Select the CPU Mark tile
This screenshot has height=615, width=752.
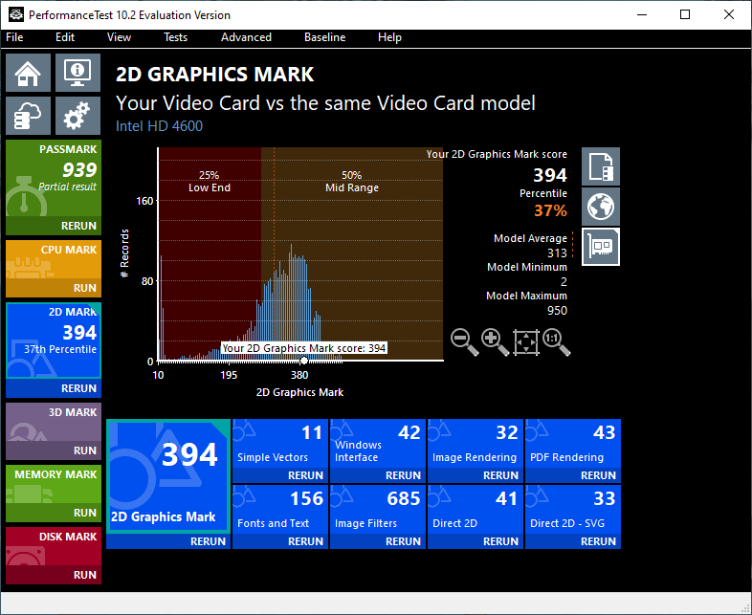point(54,259)
